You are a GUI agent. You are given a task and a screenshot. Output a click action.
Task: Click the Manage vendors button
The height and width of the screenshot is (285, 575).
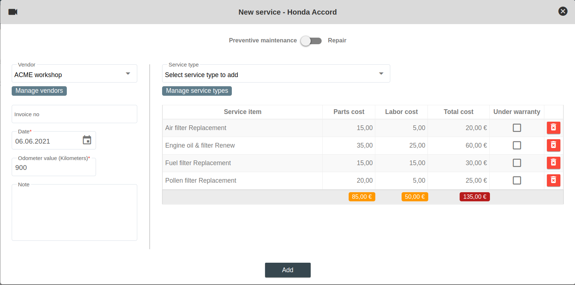[x=39, y=91]
